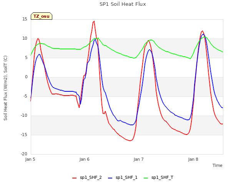Click the 5 y-axis tick label

click(x=26, y=58)
